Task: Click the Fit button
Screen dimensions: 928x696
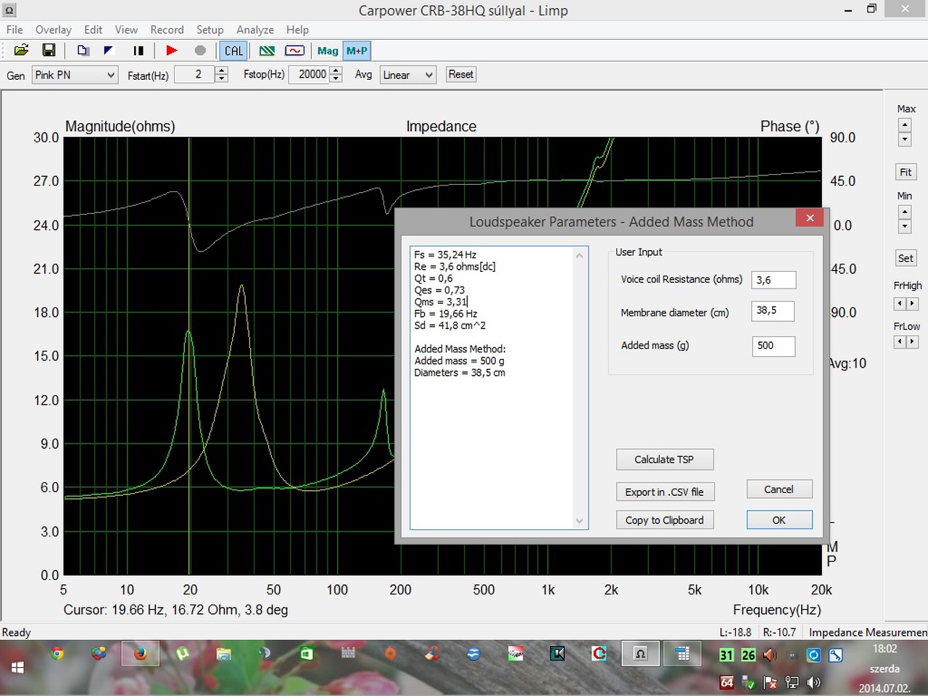Action: (x=906, y=172)
